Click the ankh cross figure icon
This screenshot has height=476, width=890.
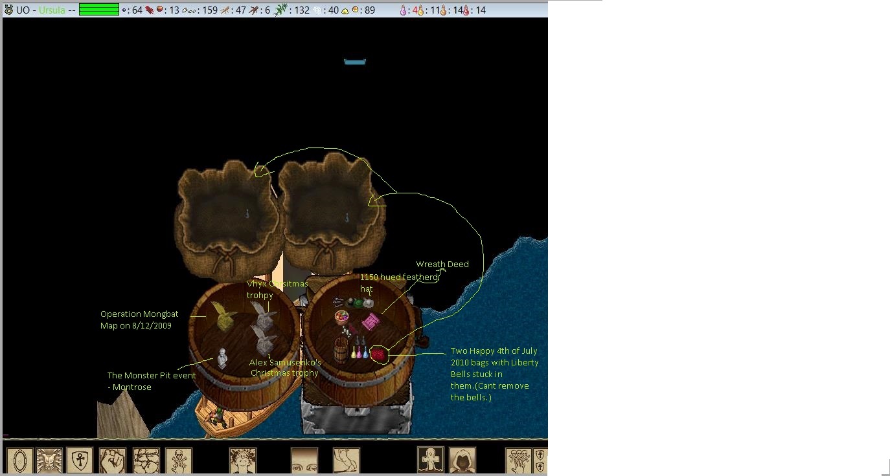[431, 460]
